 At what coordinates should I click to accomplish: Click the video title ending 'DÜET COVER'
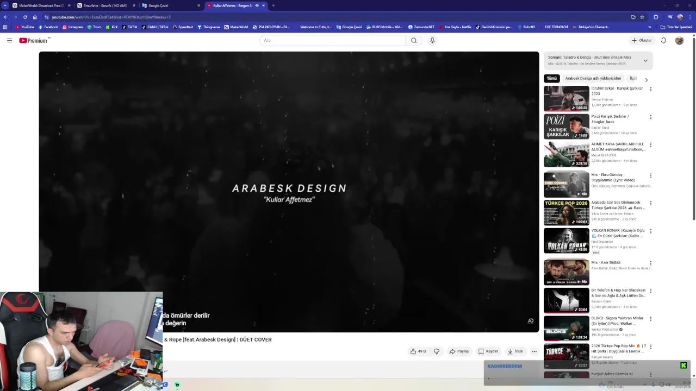coord(218,339)
